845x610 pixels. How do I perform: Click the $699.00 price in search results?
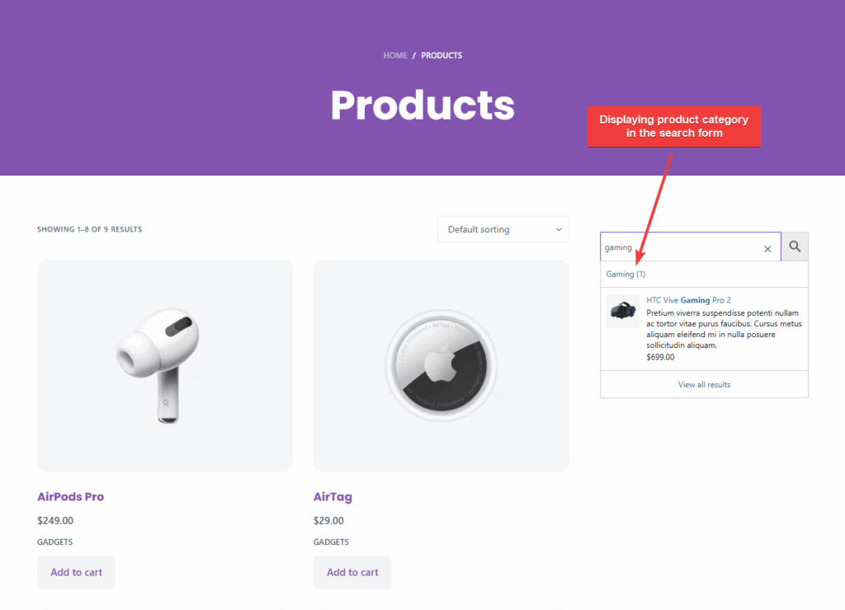point(660,356)
